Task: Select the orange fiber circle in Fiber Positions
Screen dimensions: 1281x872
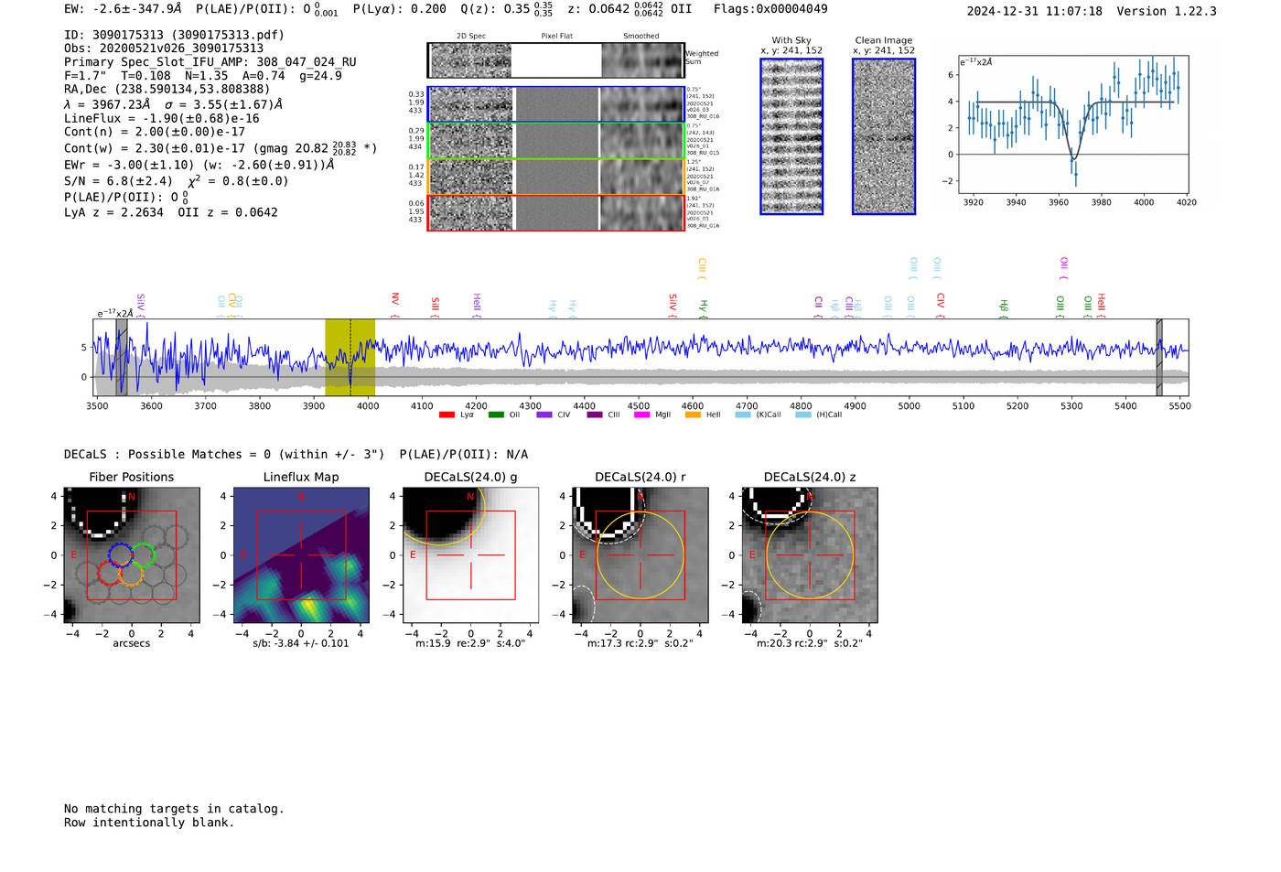Action: click(x=131, y=575)
